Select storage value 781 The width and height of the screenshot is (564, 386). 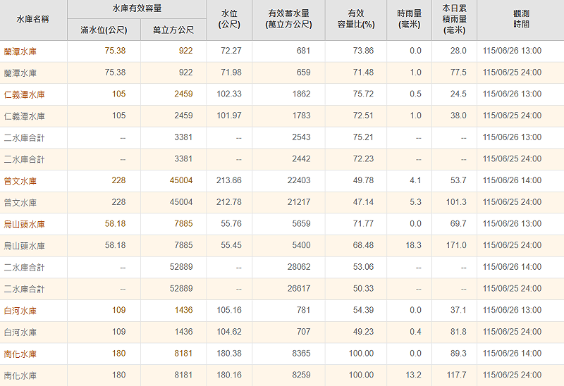point(303,310)
